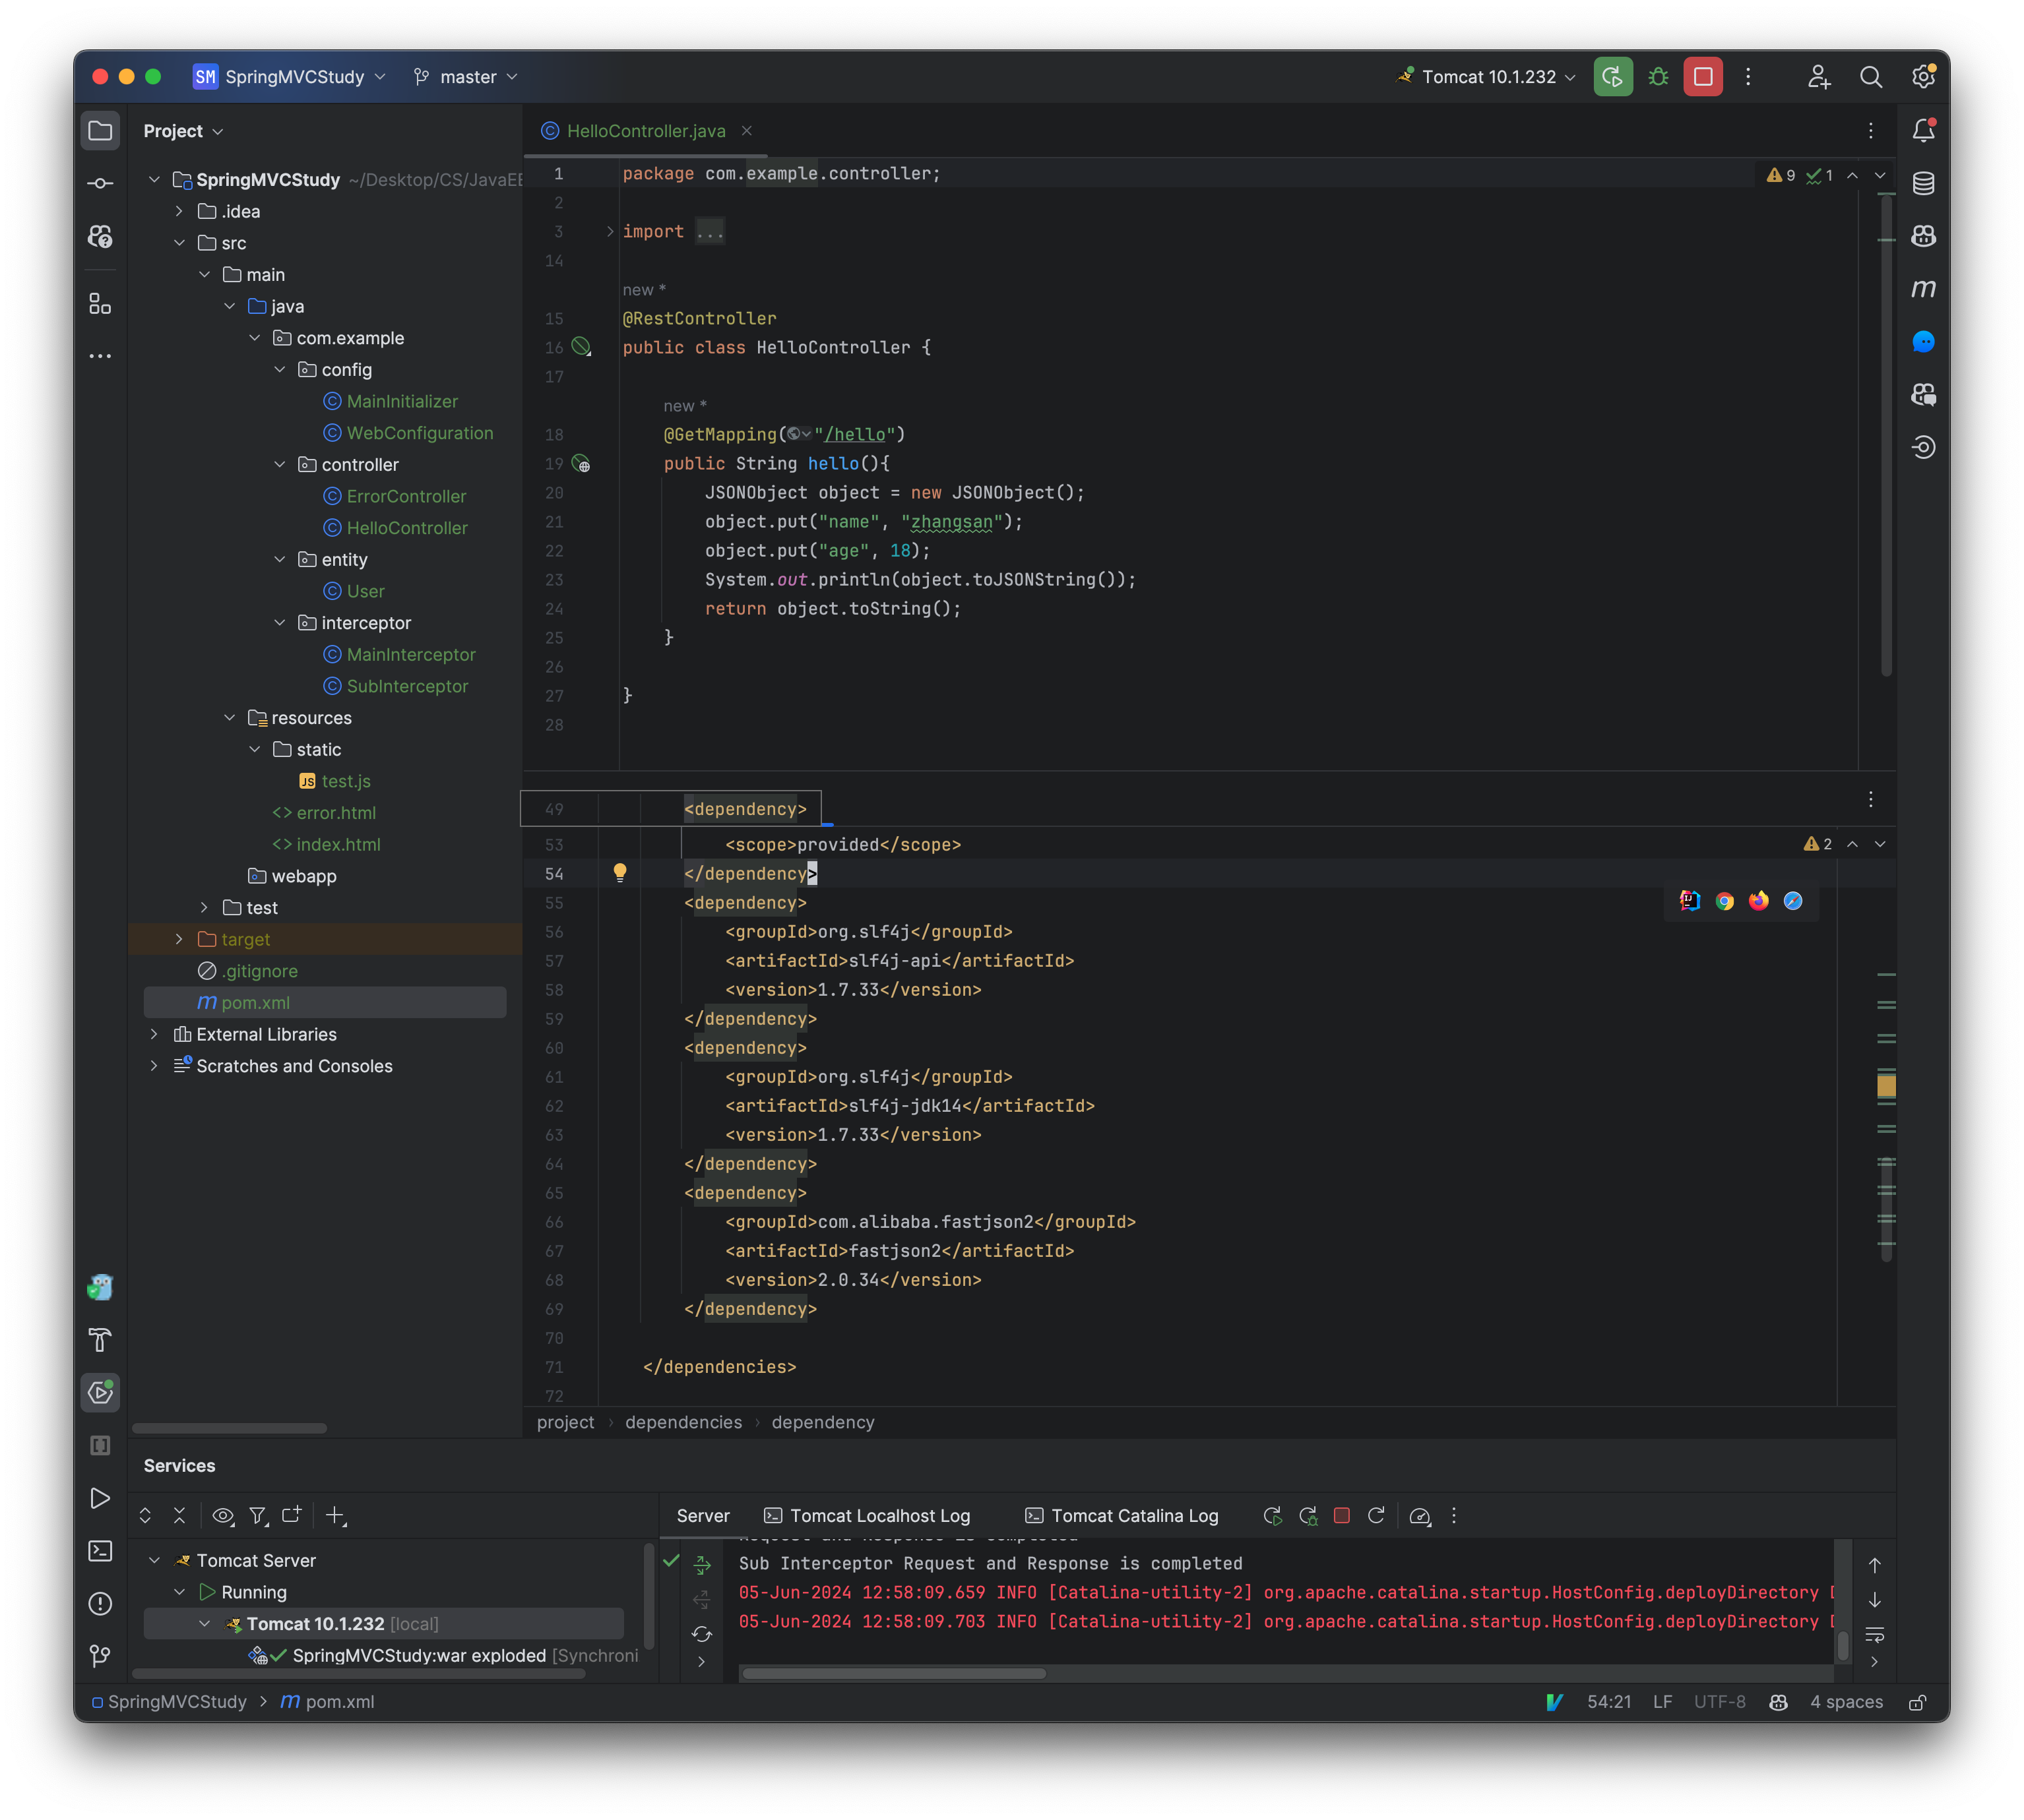Open IDE Settings gear
The width and height of the screenshot is (2024, 1820).
tap(1923, 77)
